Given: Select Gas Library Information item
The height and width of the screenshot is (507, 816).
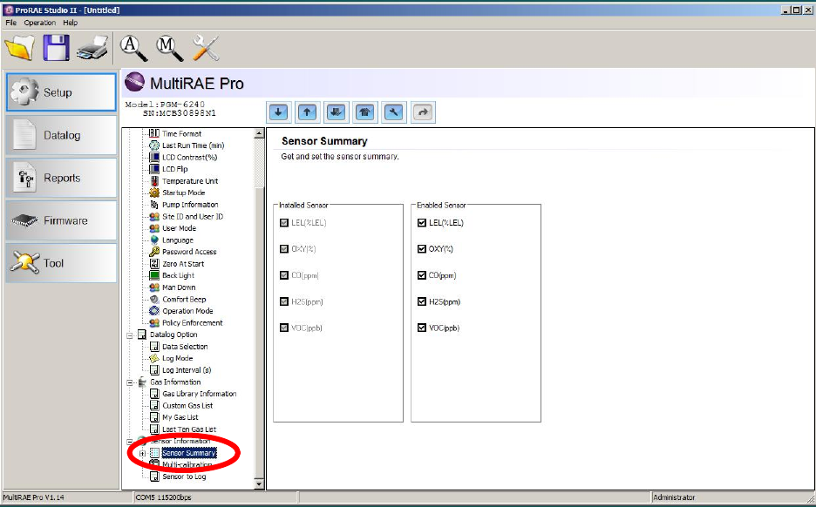Looking at the screenshot, I should (x=200, y=394).
